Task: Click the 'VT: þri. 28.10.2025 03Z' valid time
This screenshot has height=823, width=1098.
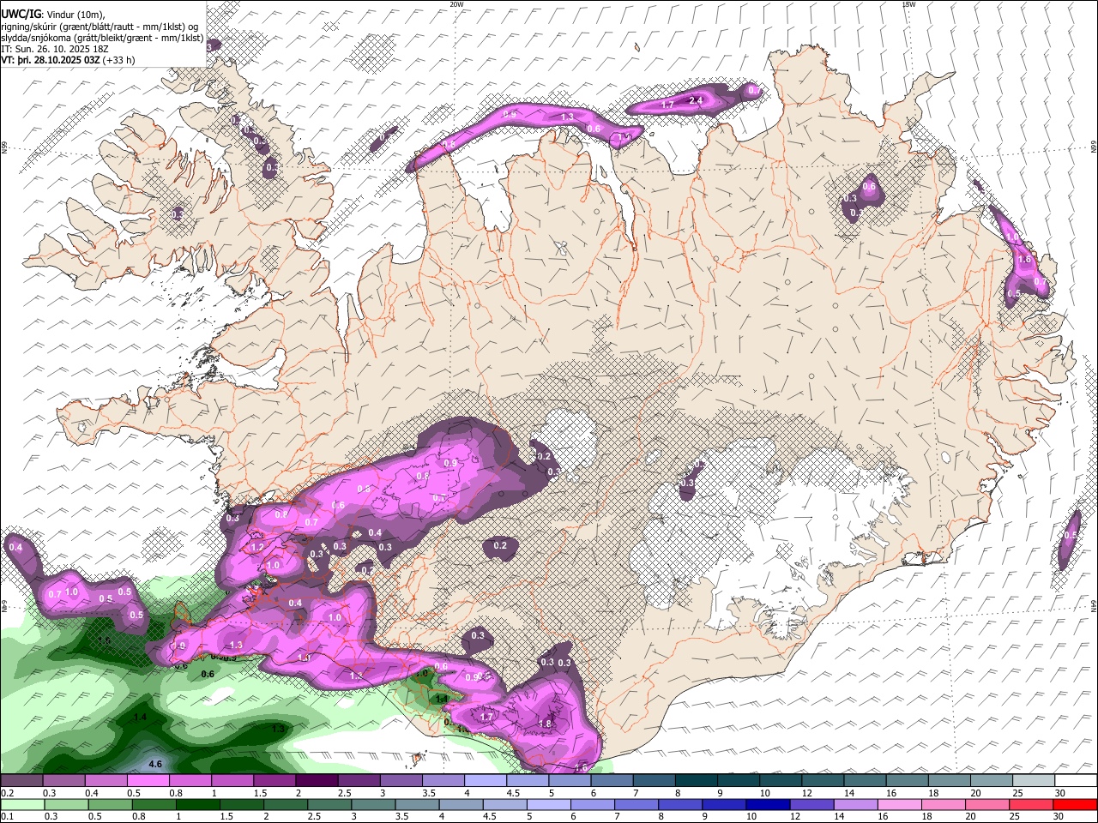Action: click(50, 60)
